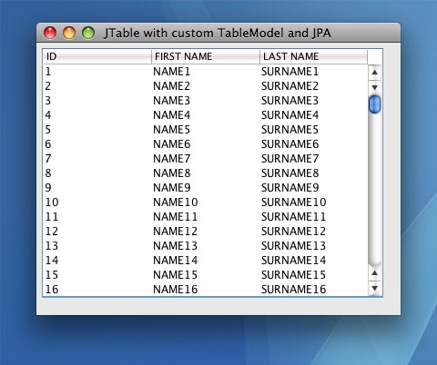Select ID cell '14'
The height and width of the screenshot is (365, 437).
click(97, 261)
